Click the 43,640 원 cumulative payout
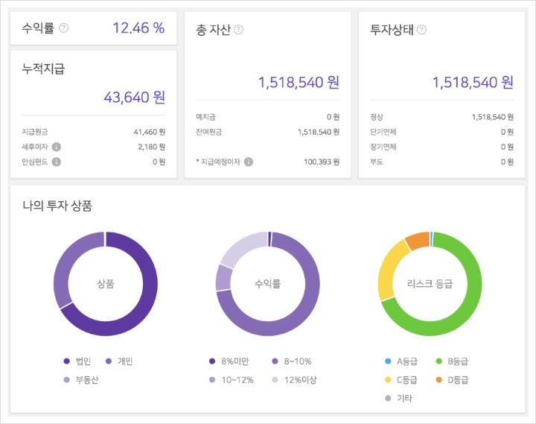The image size is (536, 424). click(134, 97)
